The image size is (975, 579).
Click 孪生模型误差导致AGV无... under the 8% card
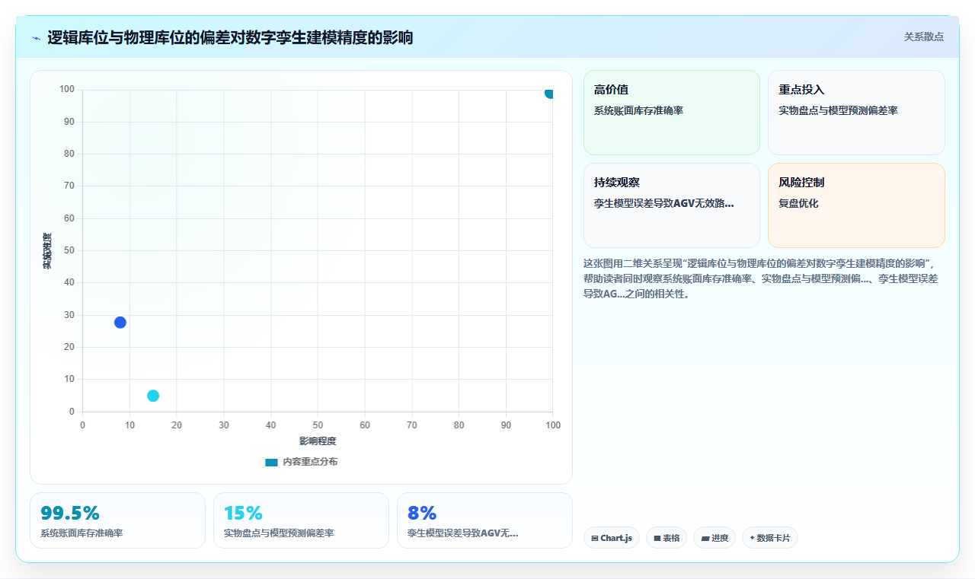coord(463,533)
